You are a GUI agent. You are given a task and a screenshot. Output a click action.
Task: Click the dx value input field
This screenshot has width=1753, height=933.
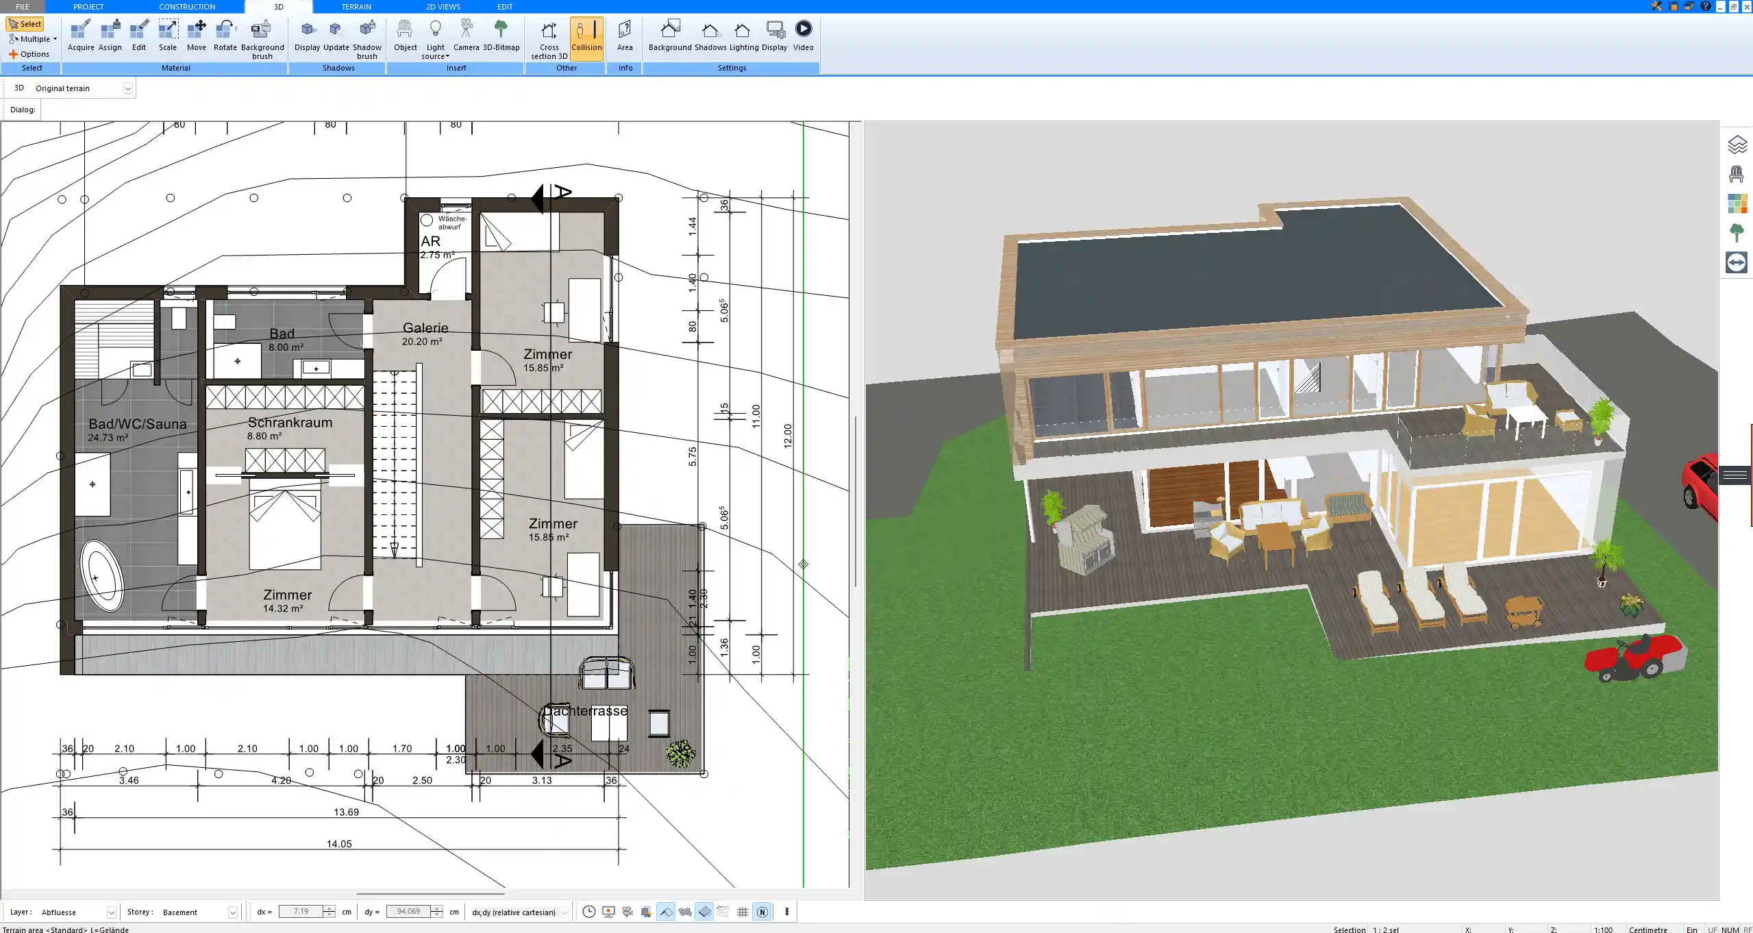[x=301, y=912]
